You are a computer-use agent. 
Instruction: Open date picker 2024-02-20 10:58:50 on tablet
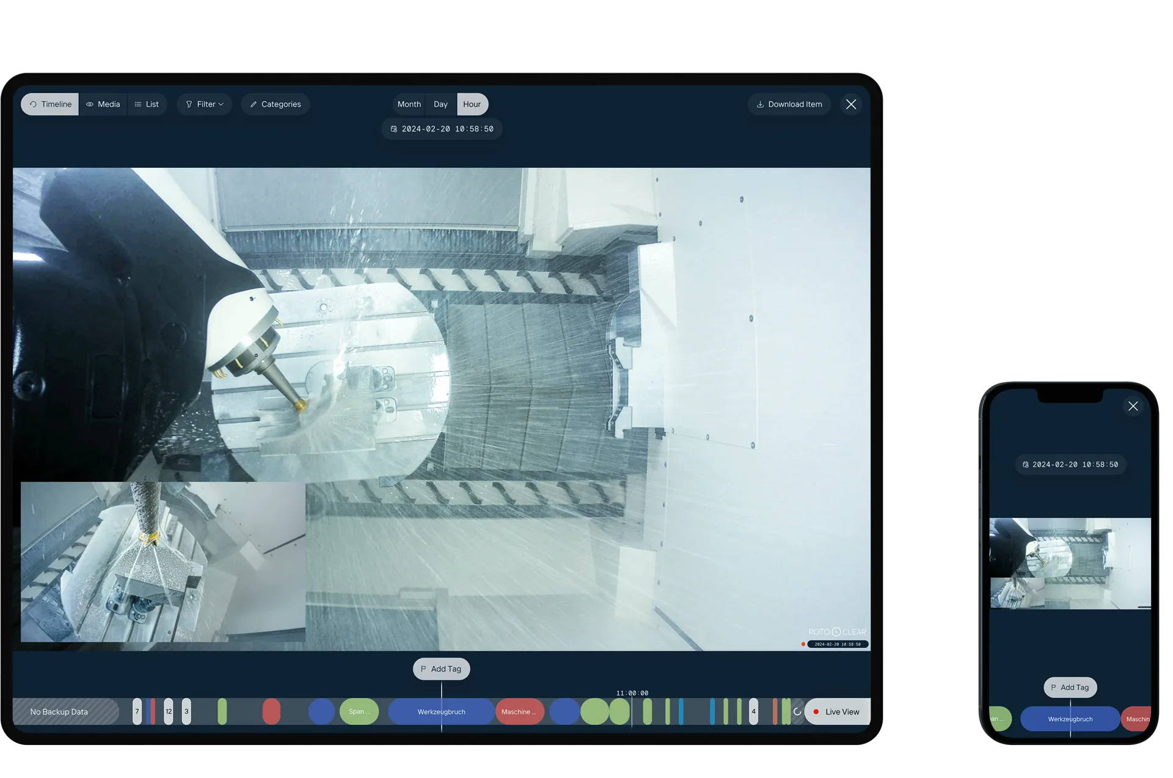tap(442, 129)
